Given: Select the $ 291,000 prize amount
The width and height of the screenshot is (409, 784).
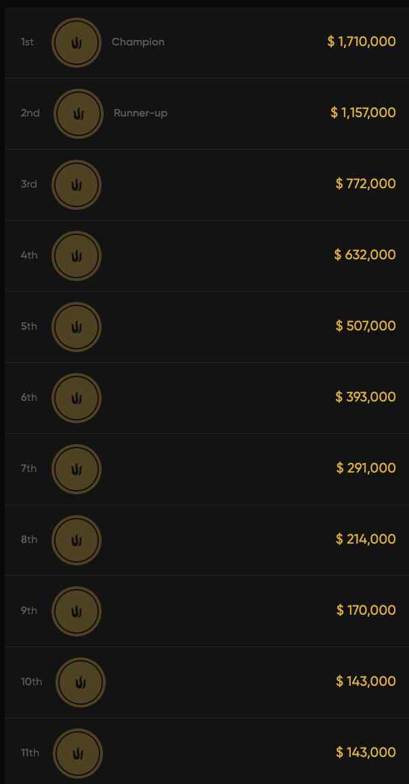Looking at the screenshot, I should tap(366, 469).
